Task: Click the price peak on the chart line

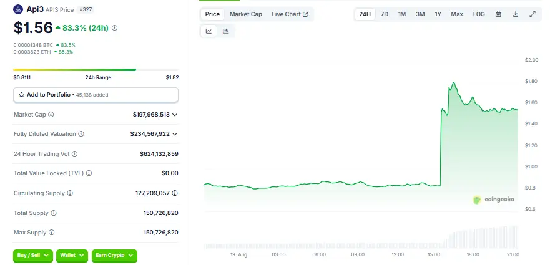Action: [454, 83]
